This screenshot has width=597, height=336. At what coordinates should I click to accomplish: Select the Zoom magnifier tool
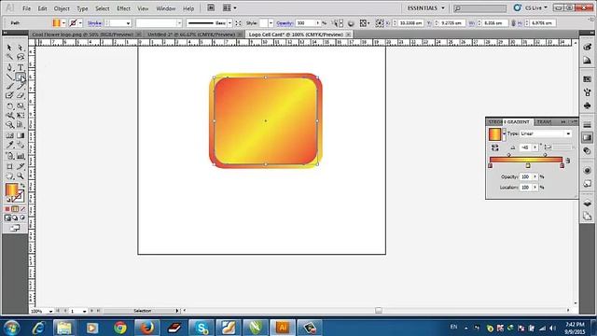(x=21, y=176)
